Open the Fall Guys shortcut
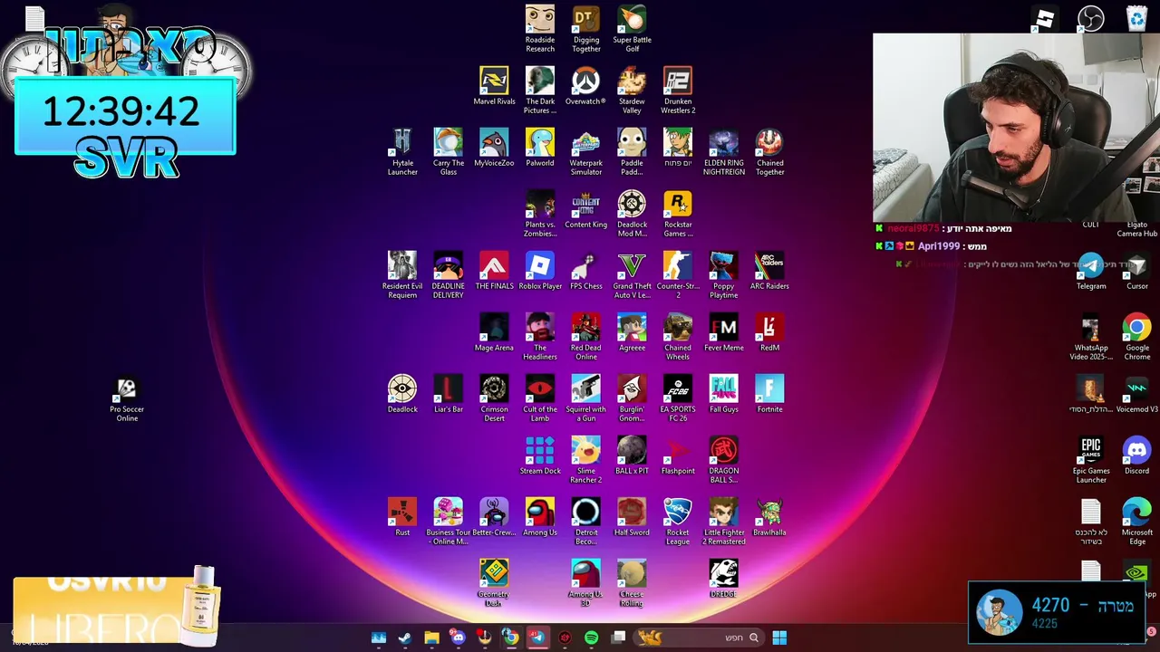Image resolution: width=1160 pixels, height=652 pixels. click(723, 394)
